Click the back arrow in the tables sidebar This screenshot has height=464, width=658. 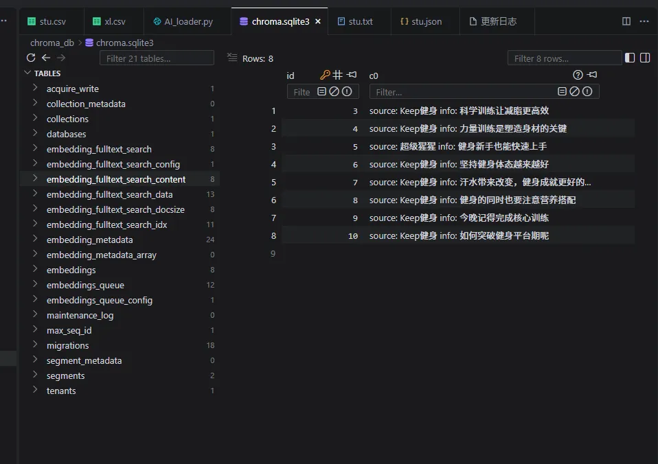point(46,58)
